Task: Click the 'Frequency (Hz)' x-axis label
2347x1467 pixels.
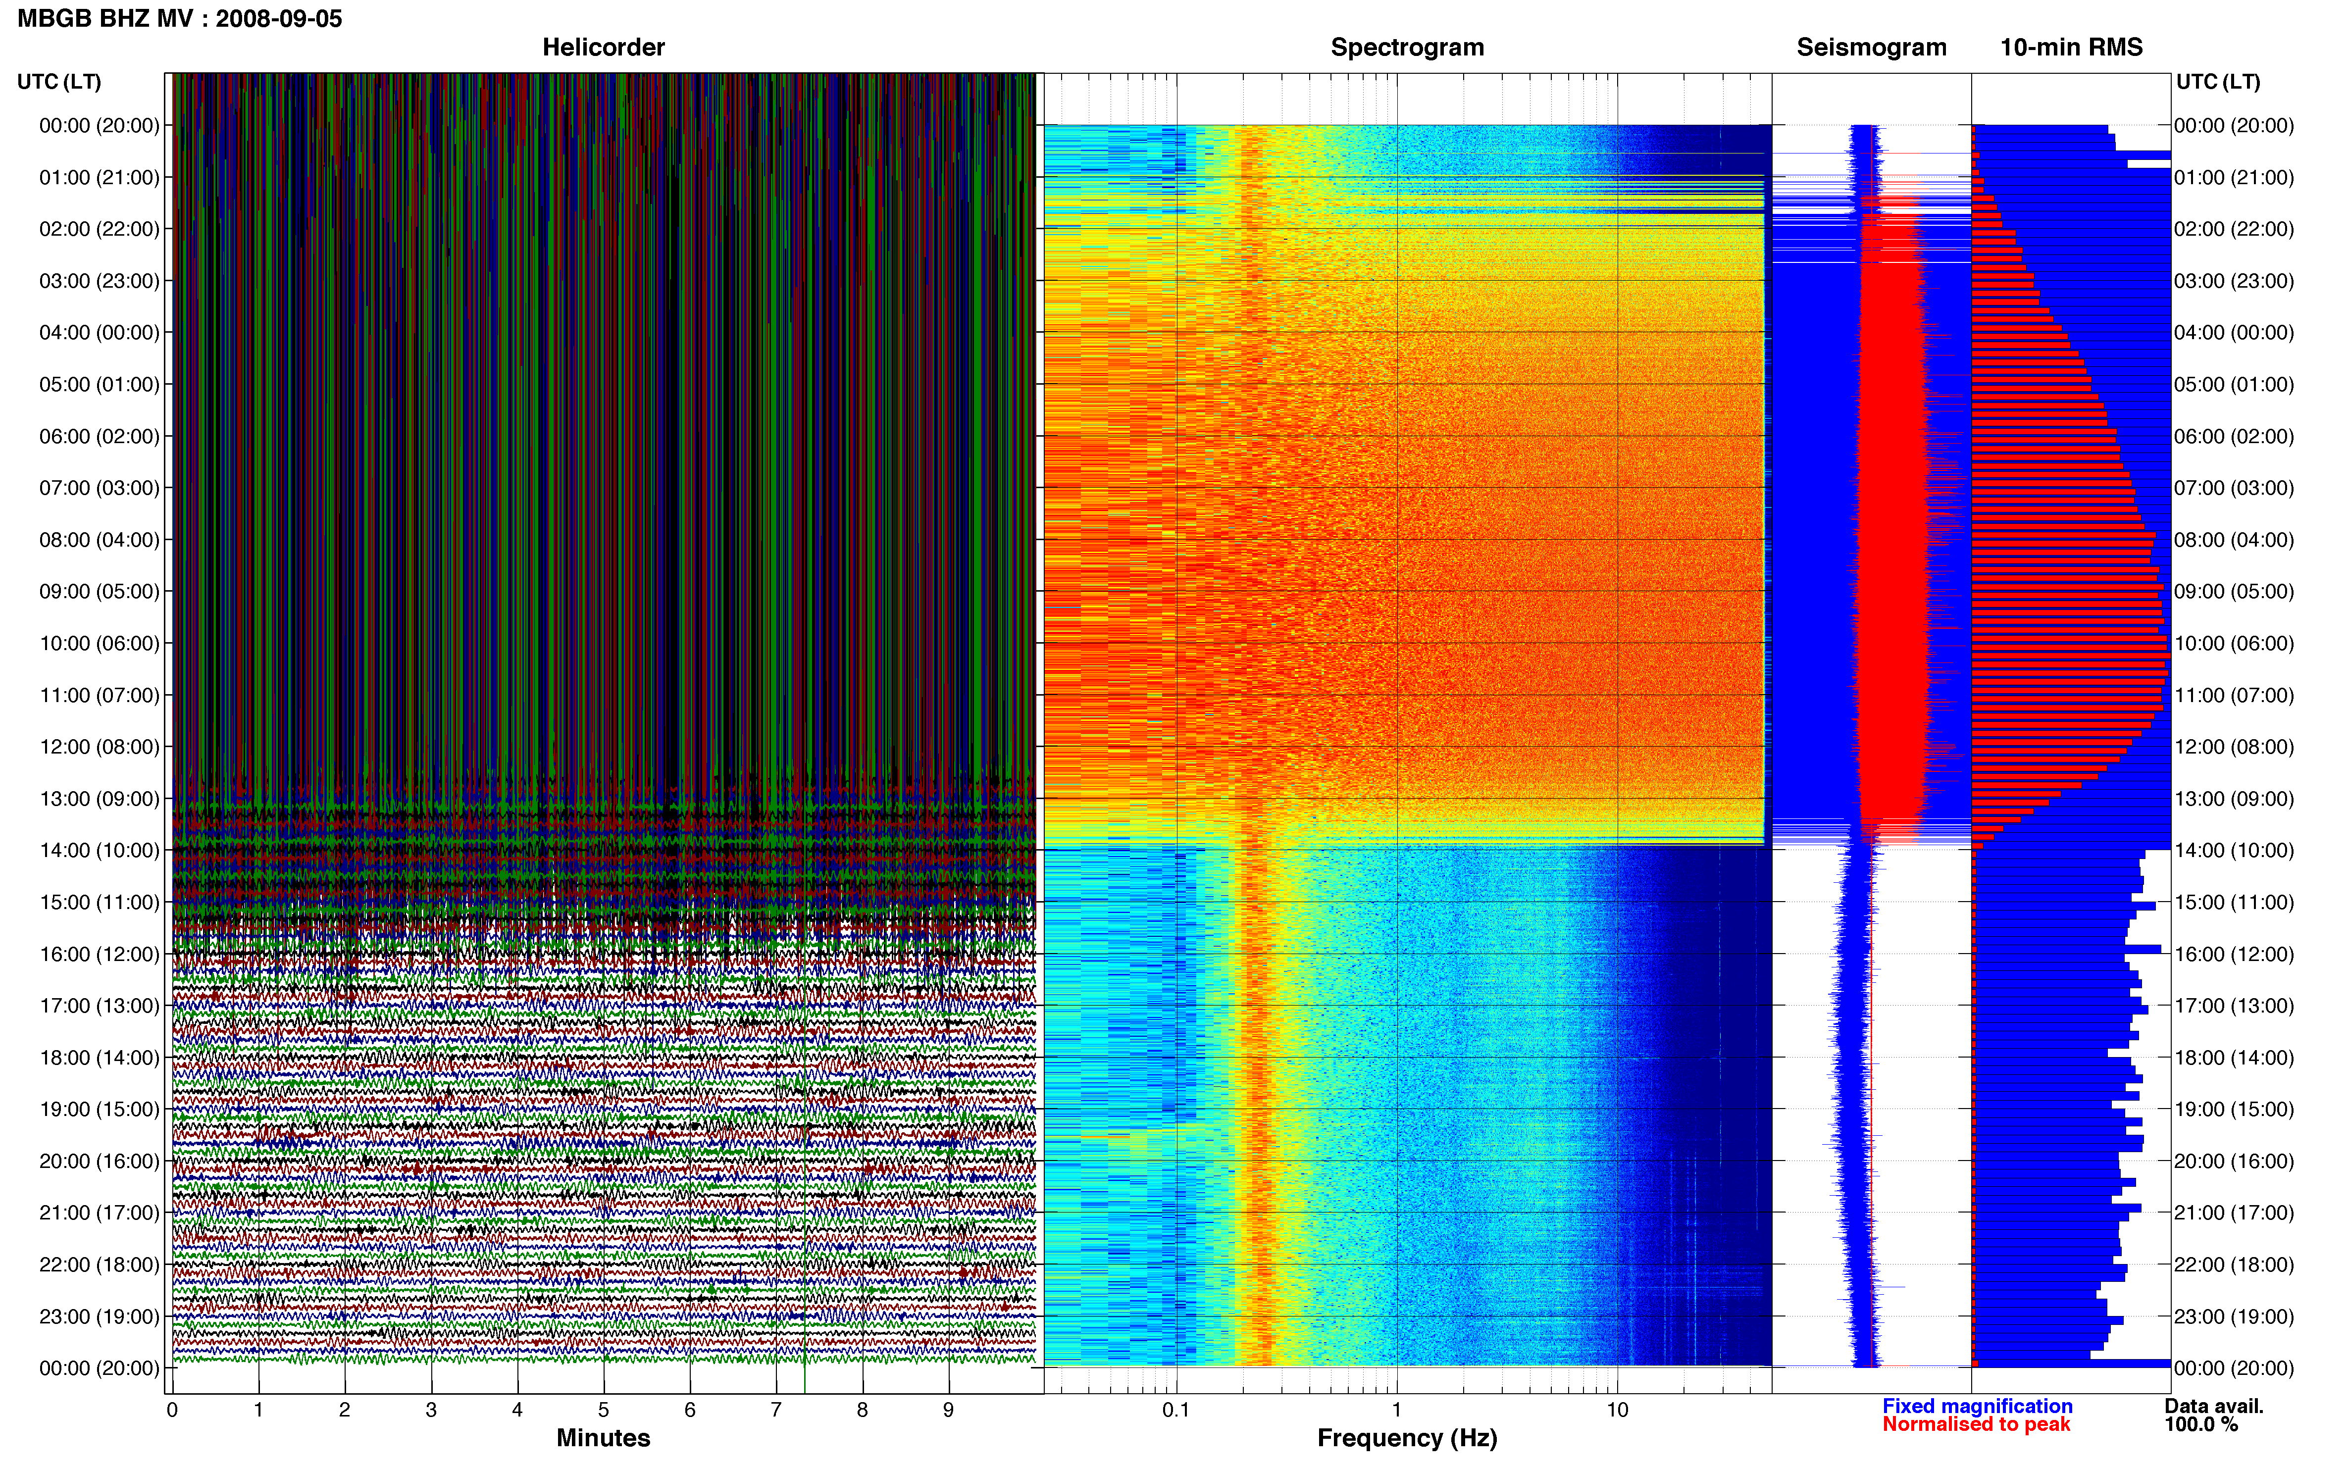Action: pyautogui.click(x=1407, y=1438)
